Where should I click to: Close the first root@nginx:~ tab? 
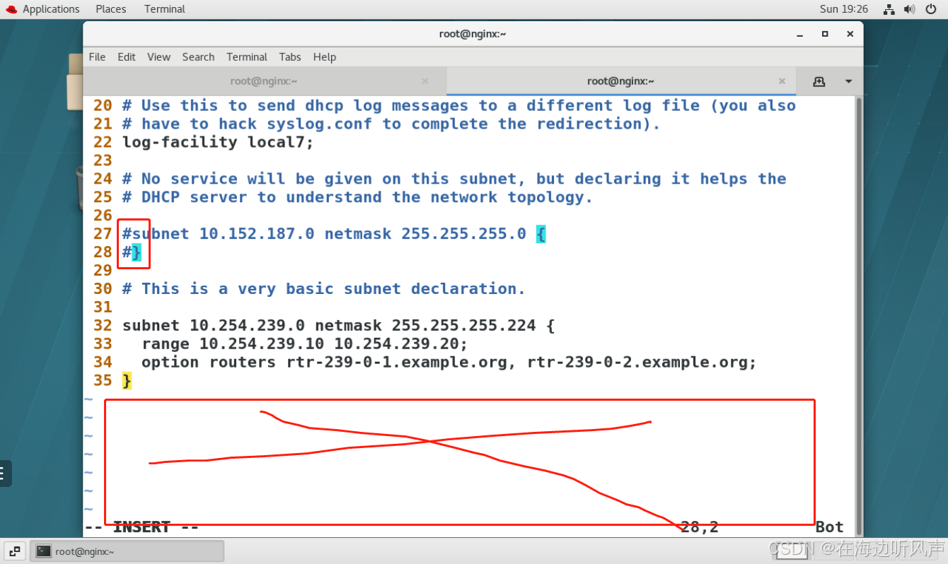[425, 81]
